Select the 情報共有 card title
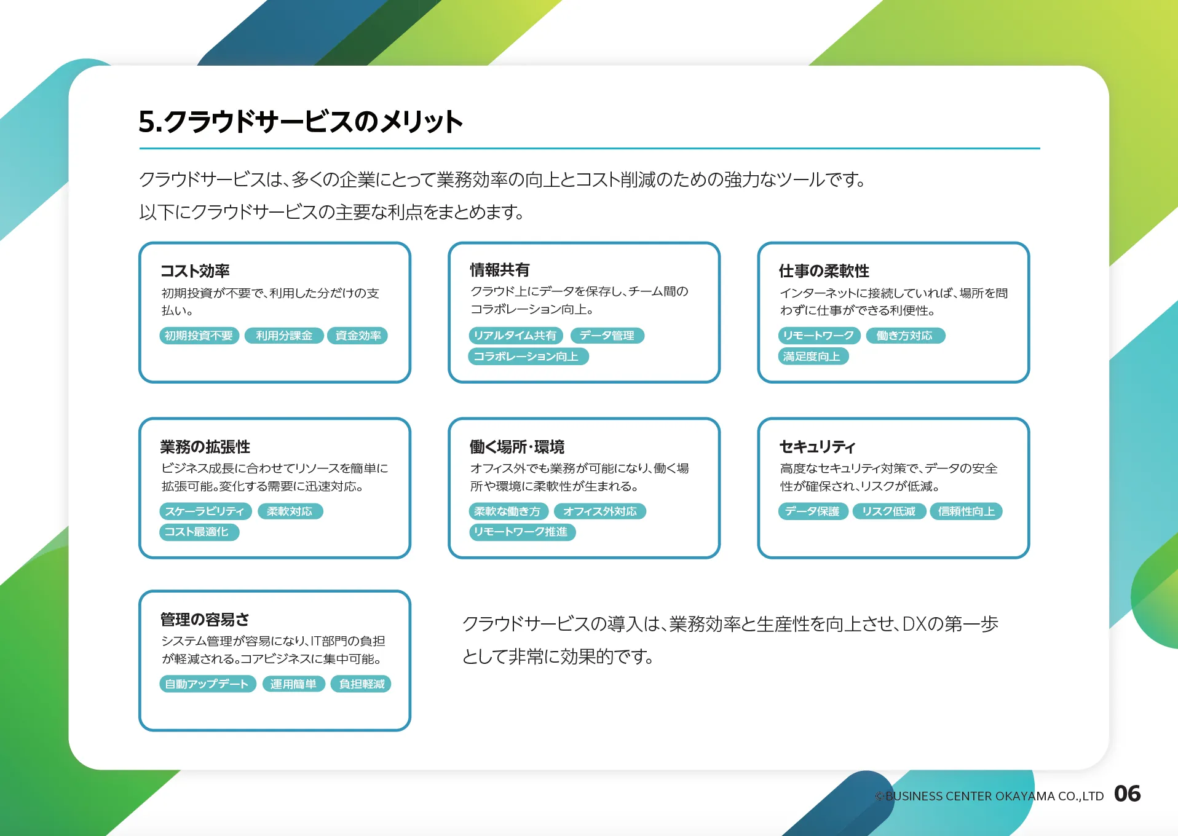 [500, 270]
